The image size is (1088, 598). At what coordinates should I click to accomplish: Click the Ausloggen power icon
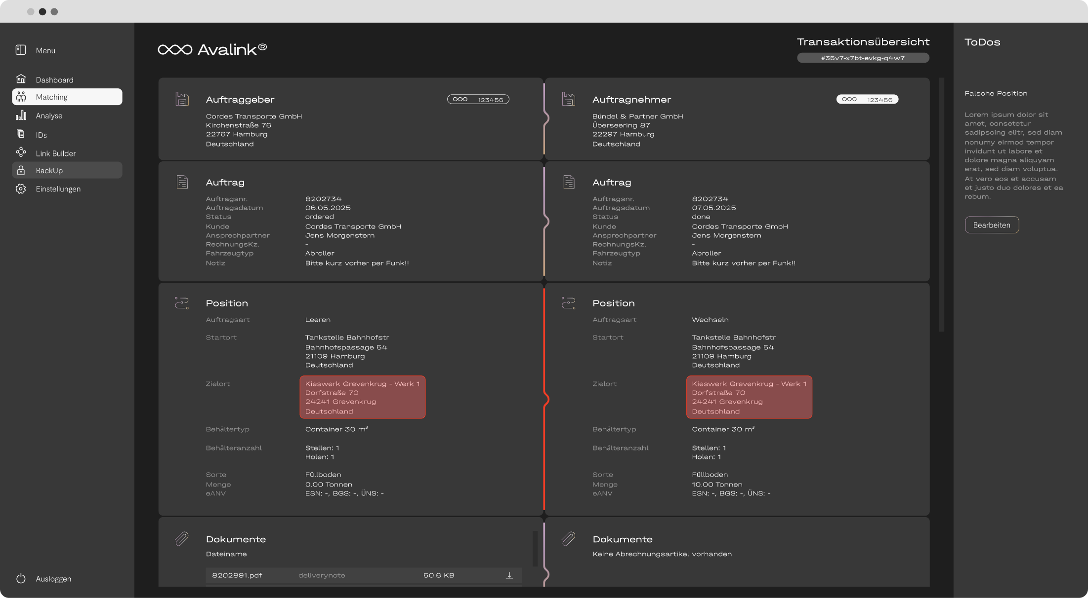[21, 578]
